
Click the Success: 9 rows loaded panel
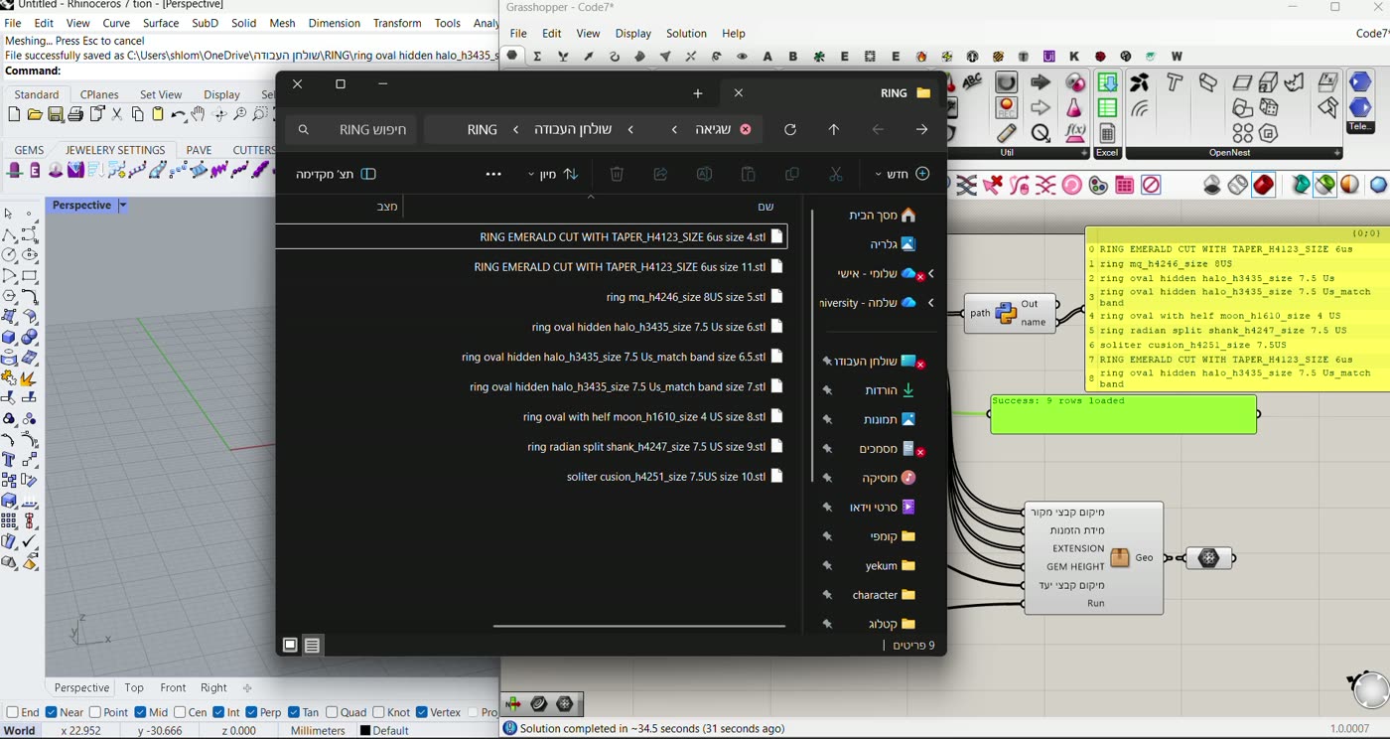click(x=1123, y=414)
